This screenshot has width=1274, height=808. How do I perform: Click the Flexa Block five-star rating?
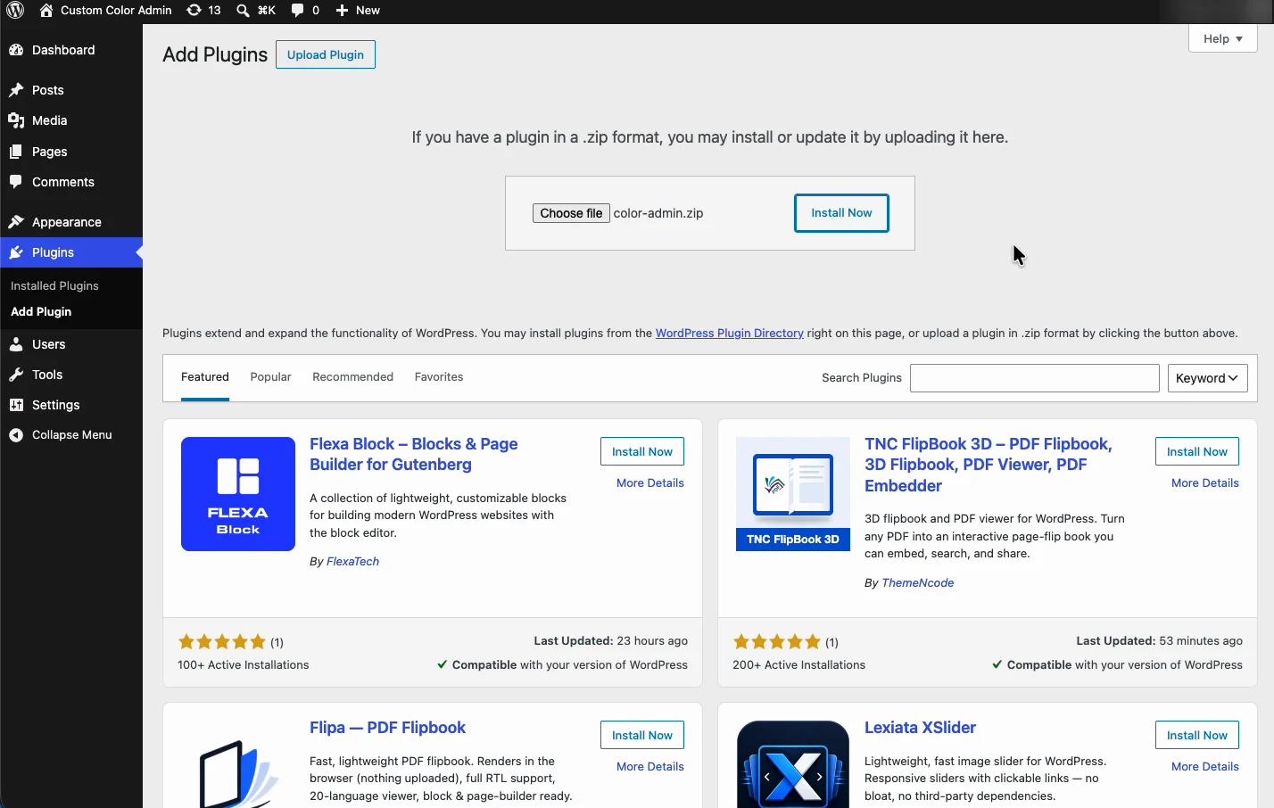point(222,642)
